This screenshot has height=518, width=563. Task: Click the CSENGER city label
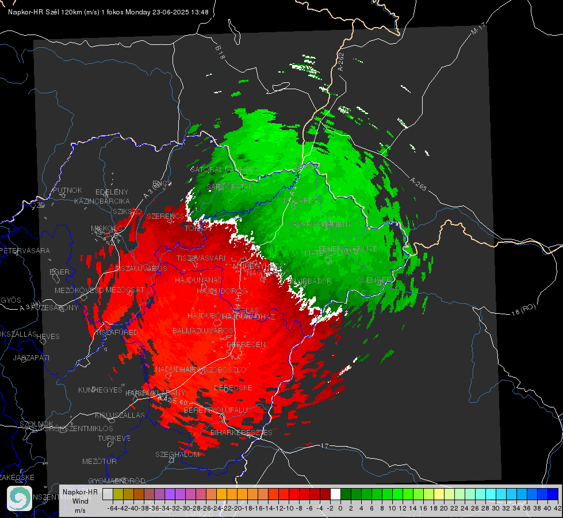[x=374, y=280]
